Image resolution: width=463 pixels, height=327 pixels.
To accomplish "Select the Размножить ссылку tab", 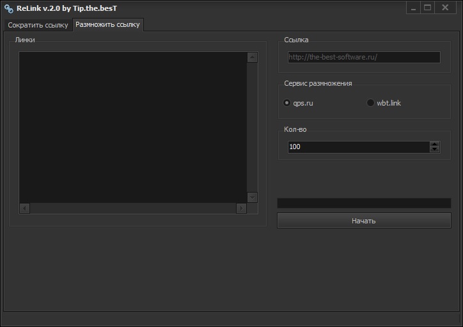I will (107, 24).
